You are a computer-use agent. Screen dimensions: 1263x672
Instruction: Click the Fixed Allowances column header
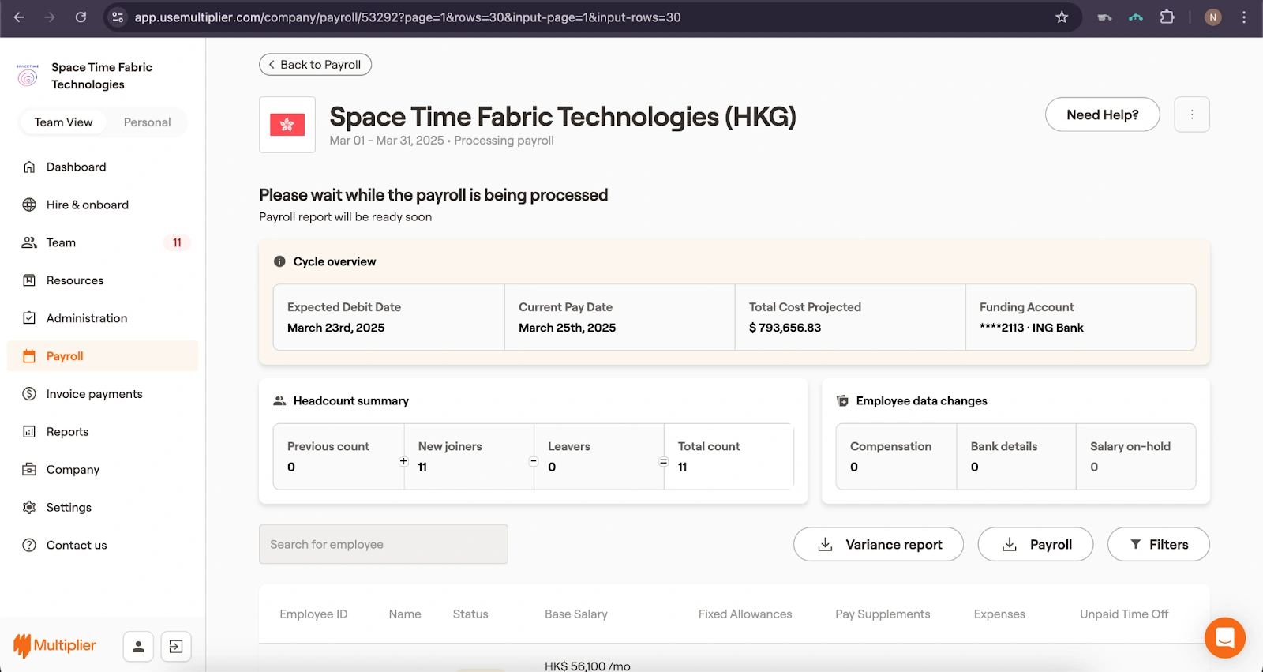click(x=745, y=614)
